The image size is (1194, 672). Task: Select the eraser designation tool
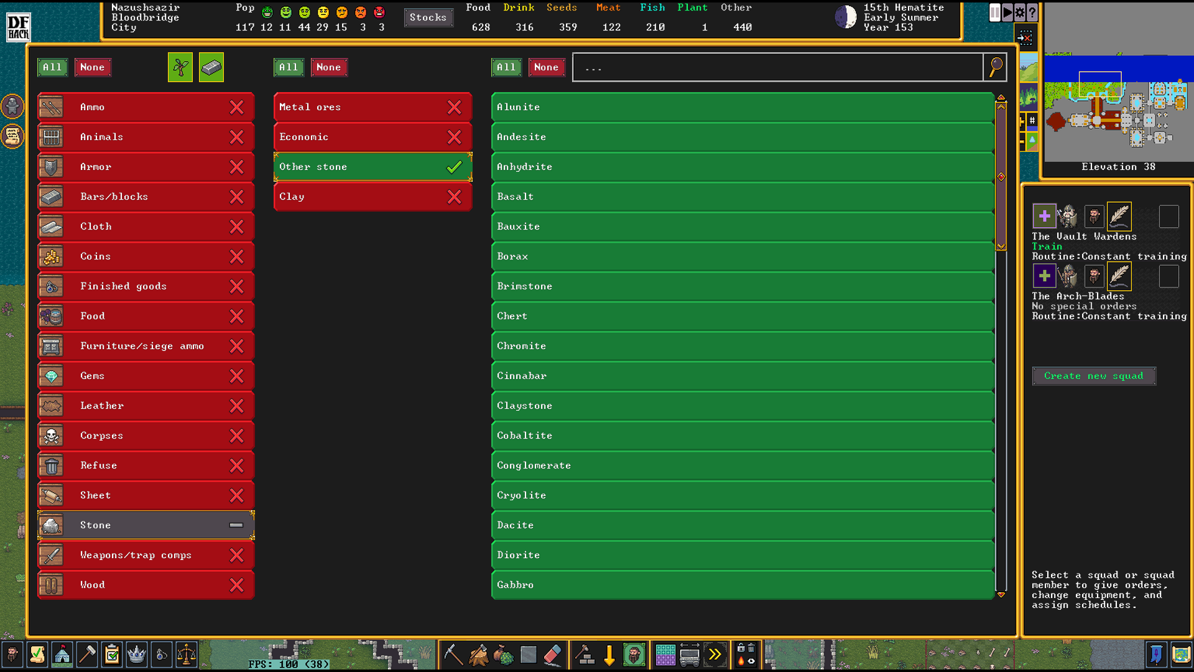553,655
